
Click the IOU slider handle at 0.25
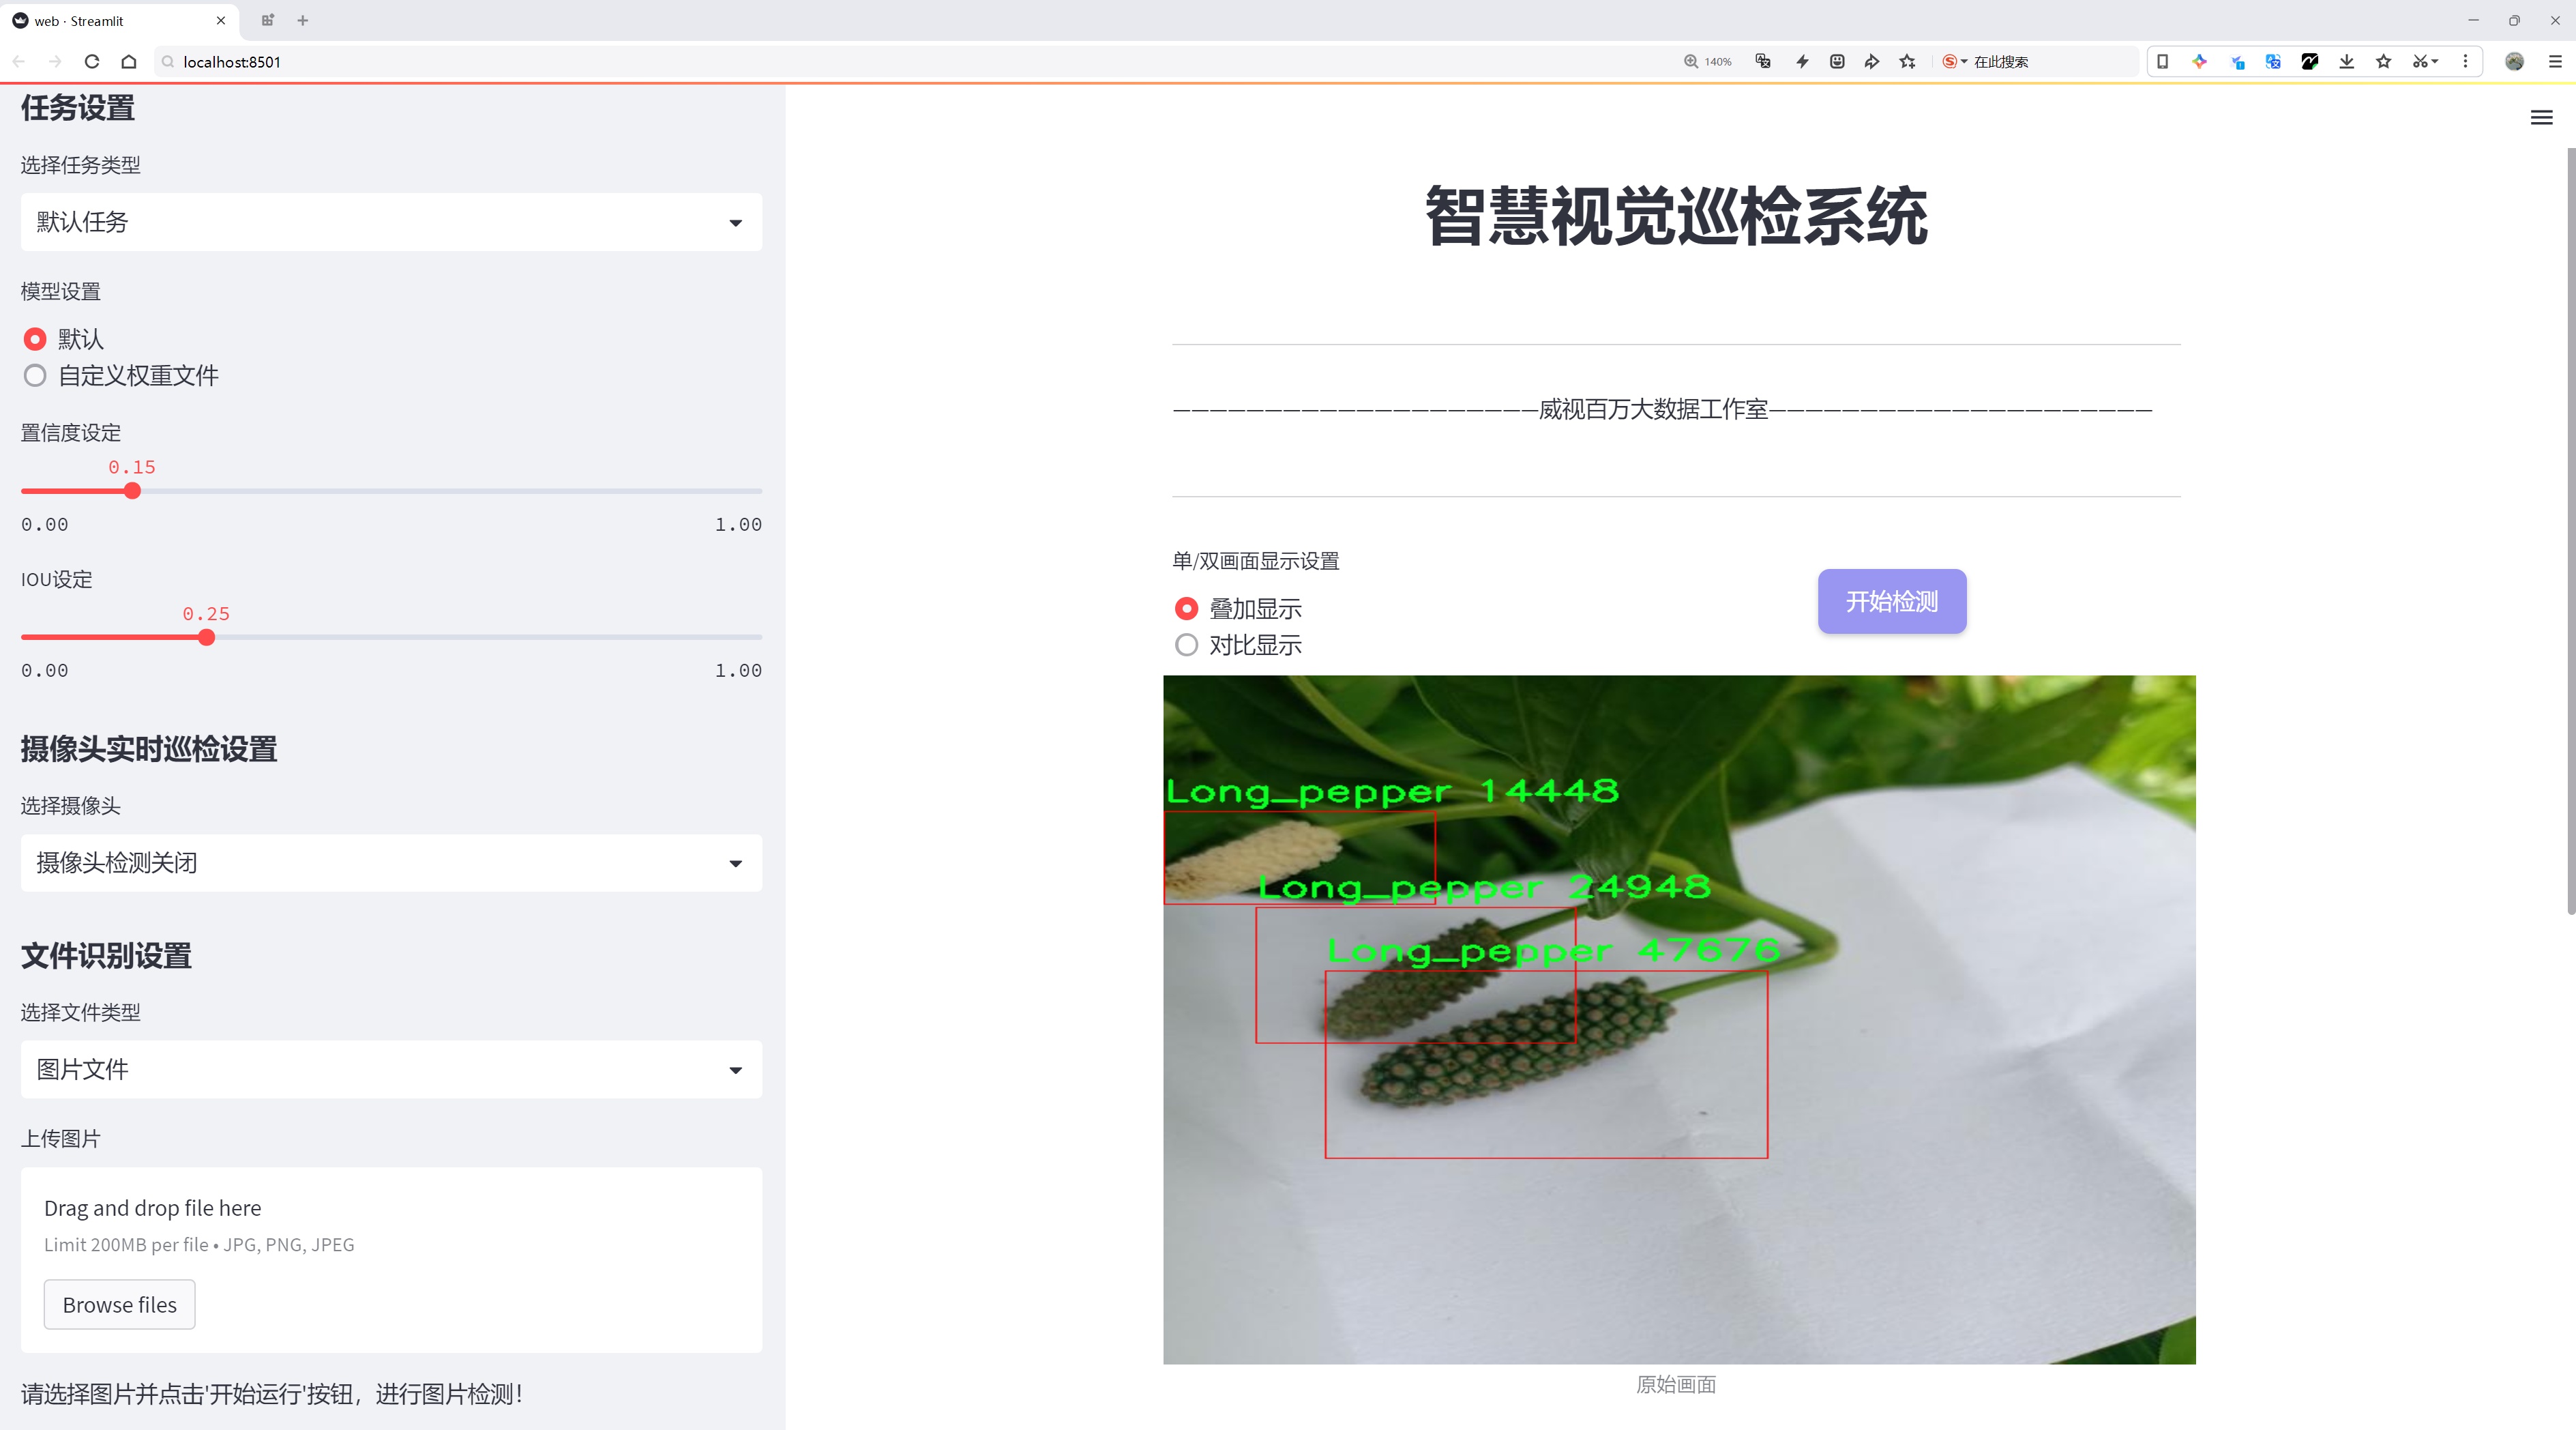pos(206,637)
